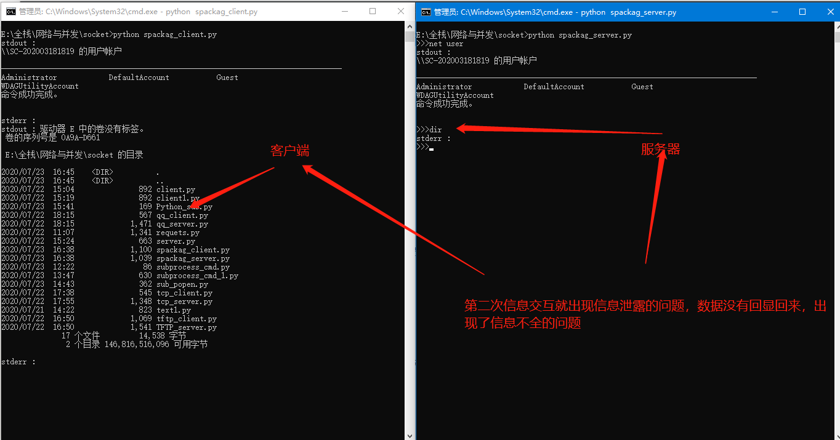Minimize the spackag_server.py cmd window
Image resolution: width=840 pixels, height=440 pixels.
(773, 12)
